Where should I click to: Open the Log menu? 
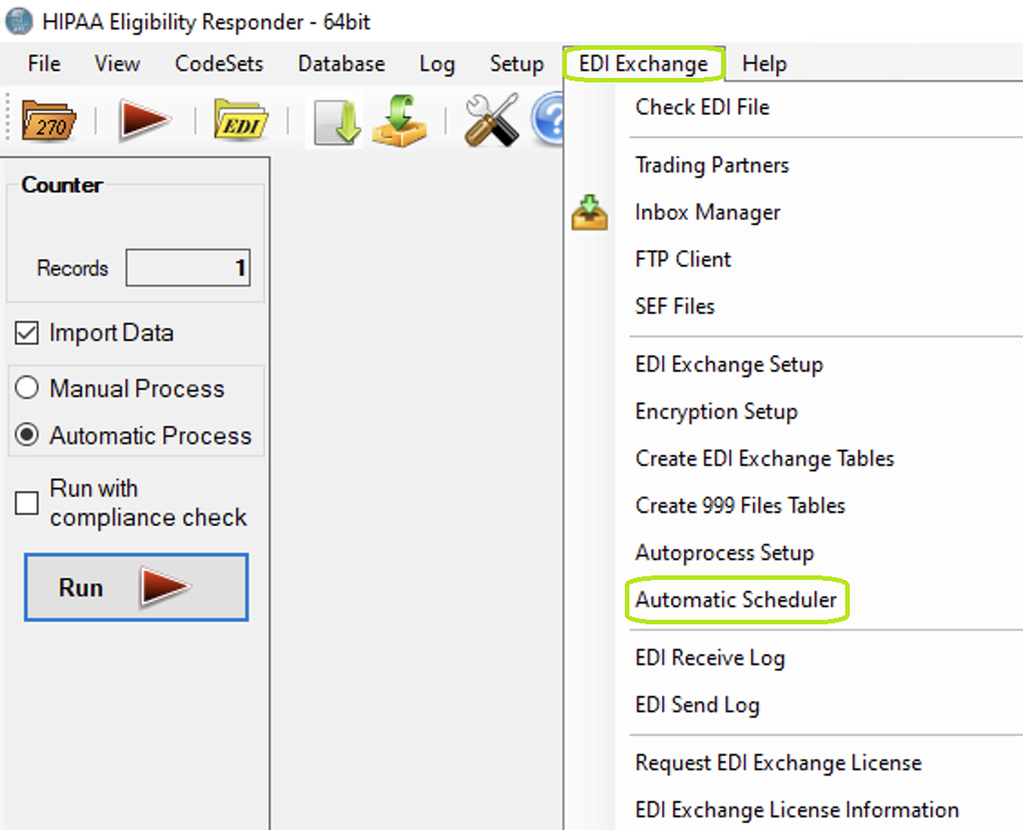coord(437,64)
